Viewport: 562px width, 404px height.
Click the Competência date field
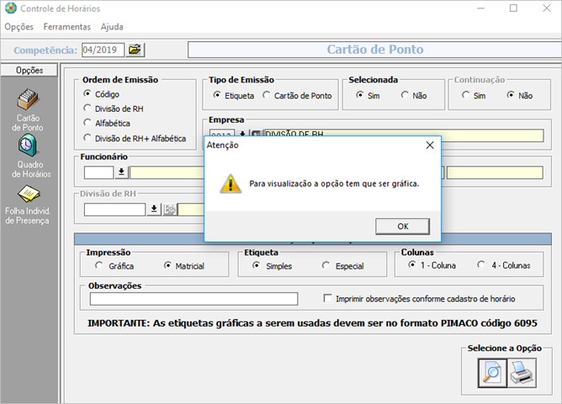103,50
